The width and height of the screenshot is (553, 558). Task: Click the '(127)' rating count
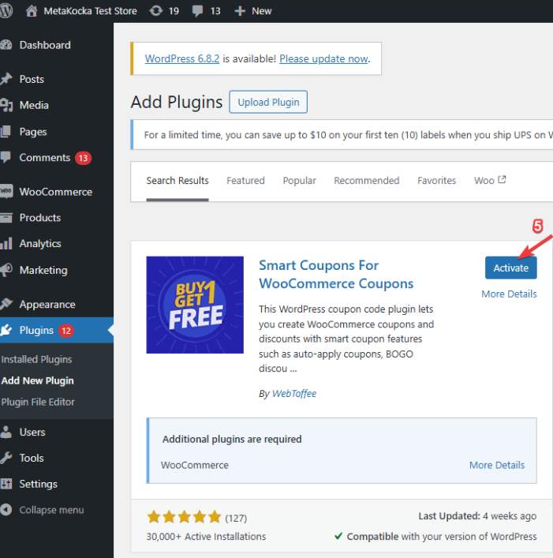236,518
